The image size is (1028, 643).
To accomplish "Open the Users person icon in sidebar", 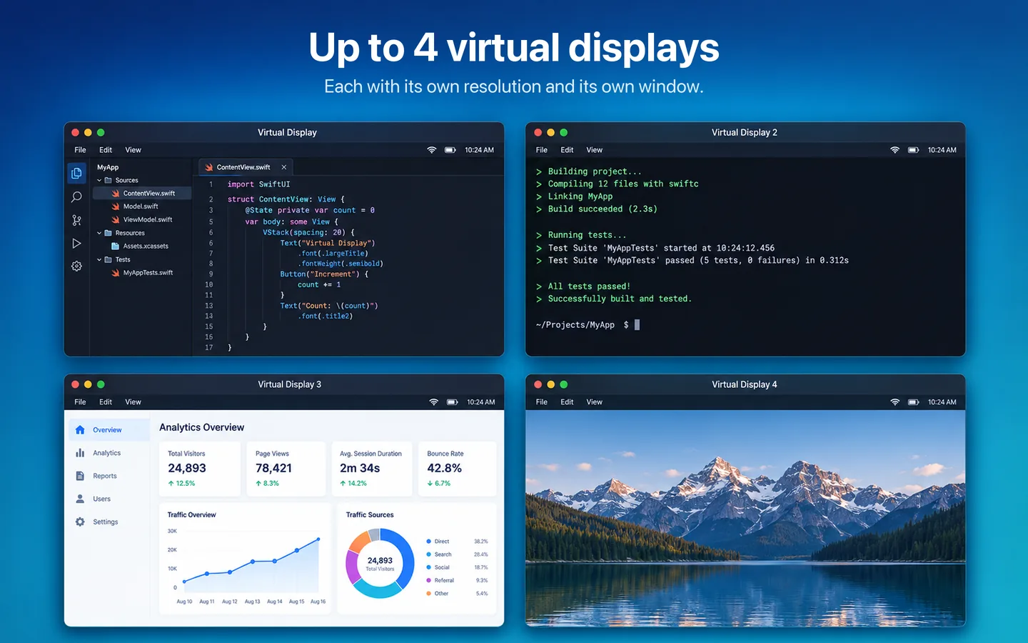I will [80, 499].
